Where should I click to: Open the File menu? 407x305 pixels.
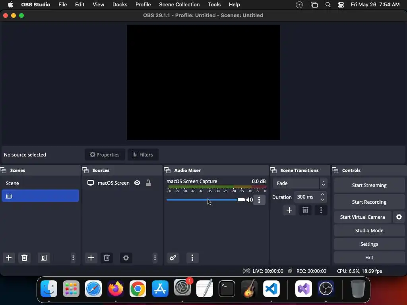coord(62,5)
